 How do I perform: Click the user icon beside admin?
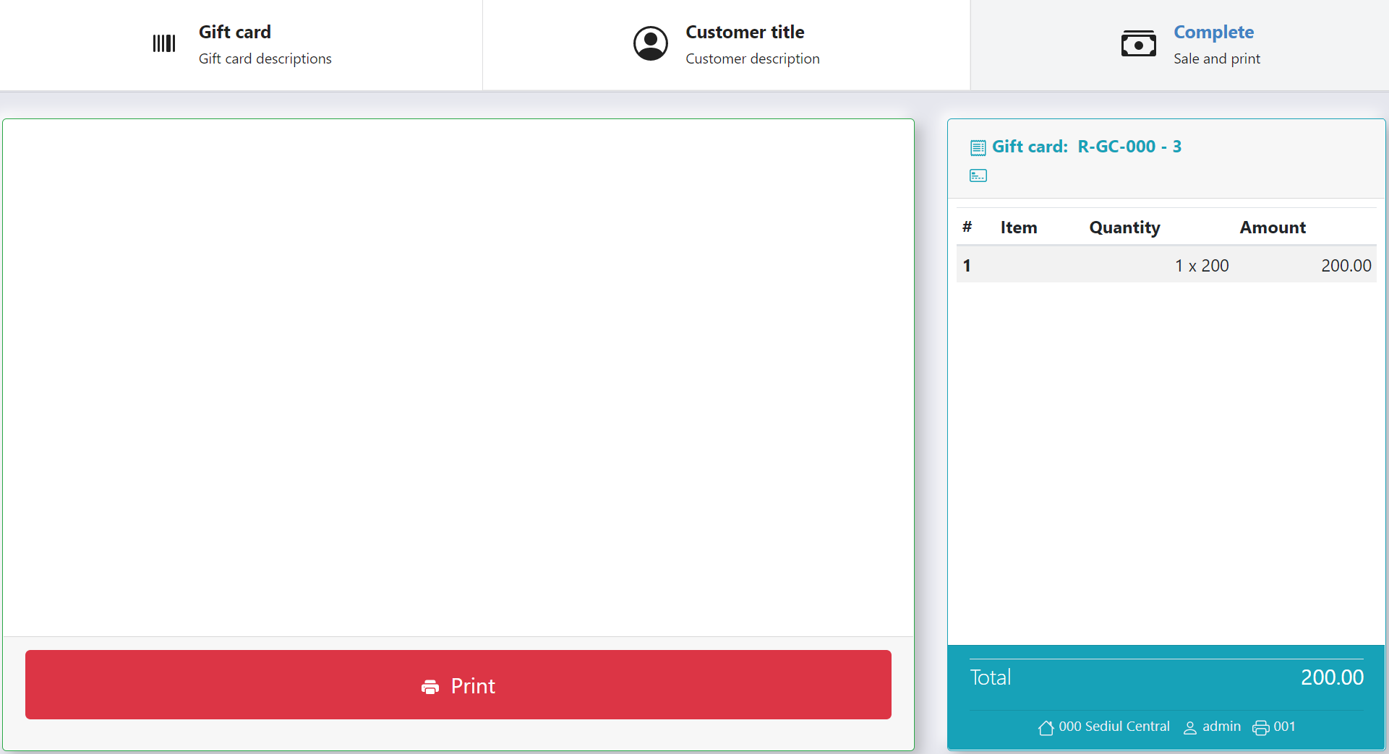point(1189,727)
